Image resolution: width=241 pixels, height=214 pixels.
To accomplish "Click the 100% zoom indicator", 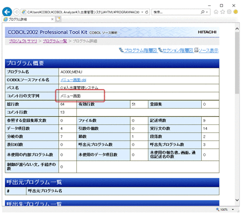I will [x=224, y=209].
